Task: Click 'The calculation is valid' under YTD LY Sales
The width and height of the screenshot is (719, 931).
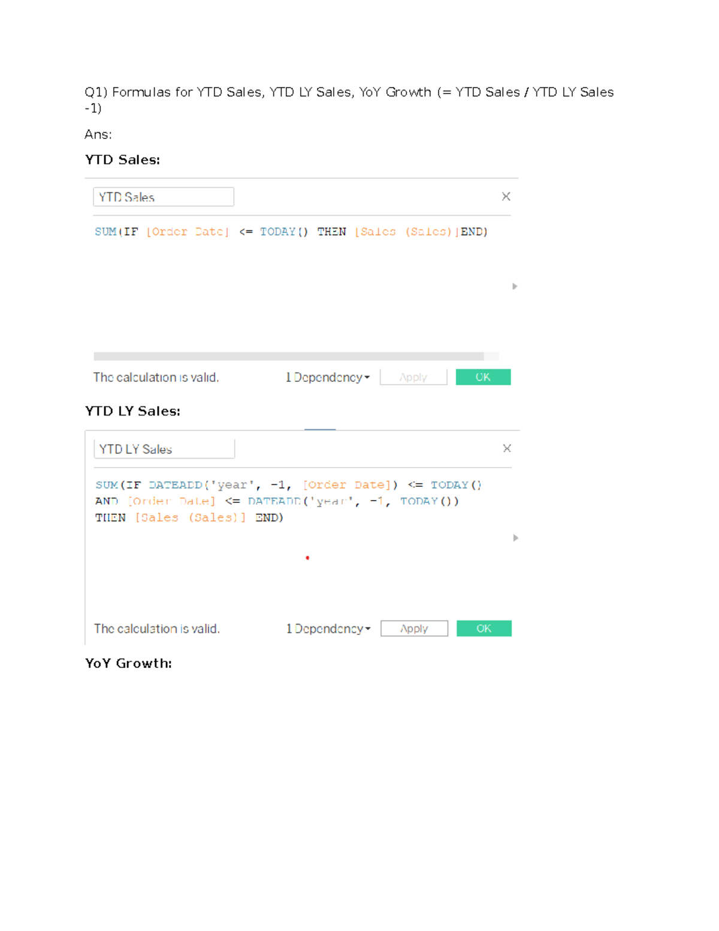Action: 157,628
